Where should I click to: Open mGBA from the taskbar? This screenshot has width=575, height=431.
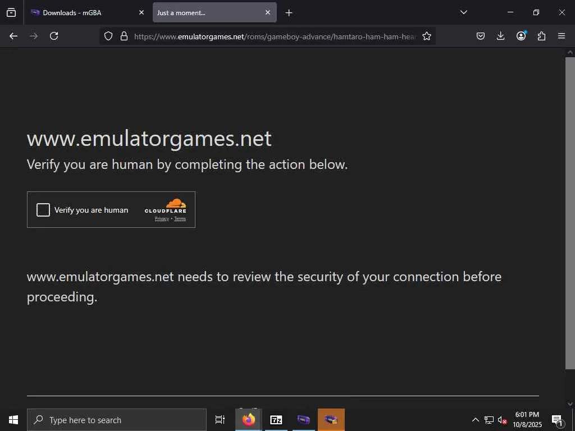304,420
